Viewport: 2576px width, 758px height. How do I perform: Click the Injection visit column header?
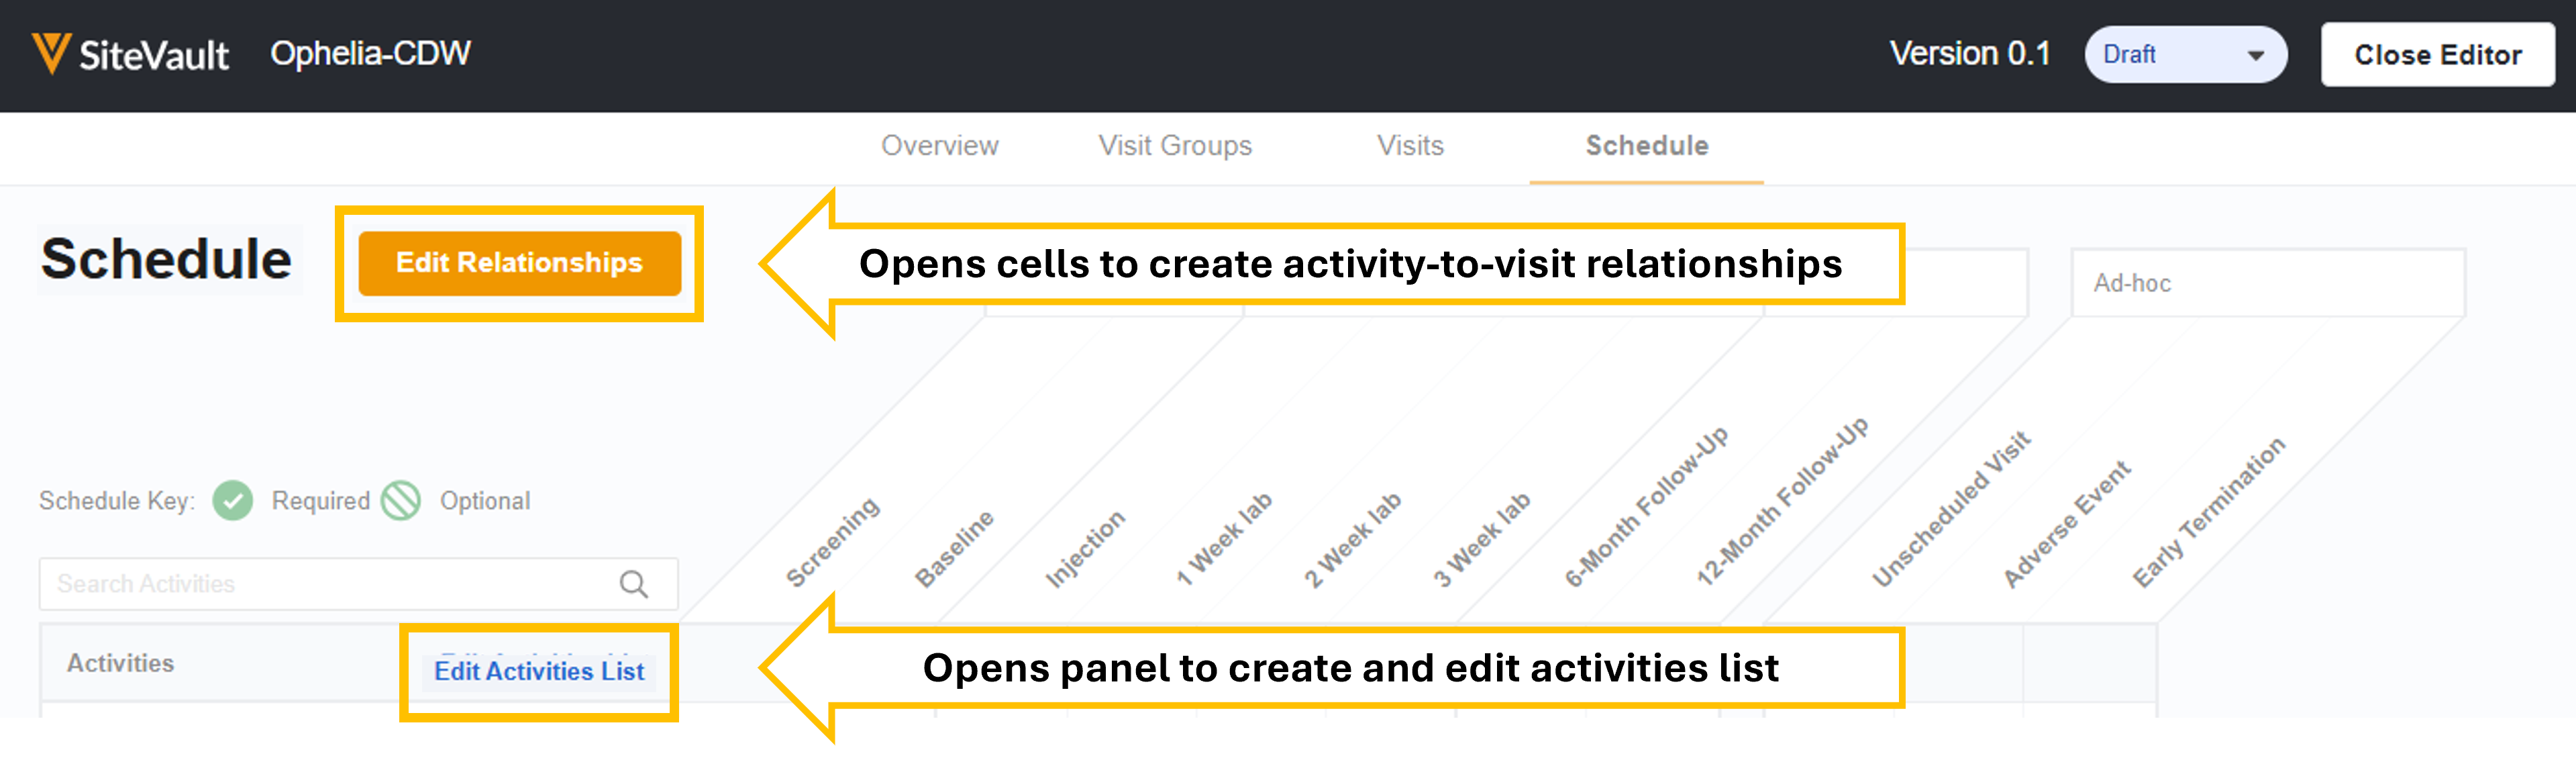[x=1086, y=548]
